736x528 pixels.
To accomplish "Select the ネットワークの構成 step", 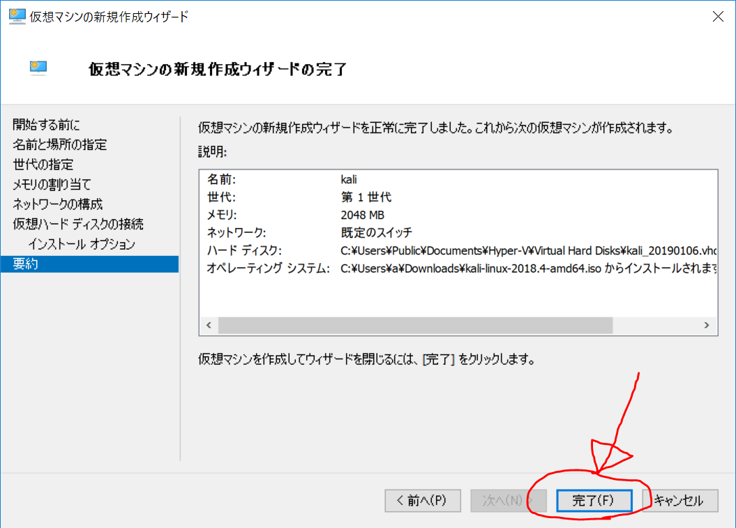I will coord(58,204).
